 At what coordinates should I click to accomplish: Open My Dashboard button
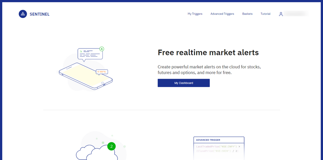[184, 83]
